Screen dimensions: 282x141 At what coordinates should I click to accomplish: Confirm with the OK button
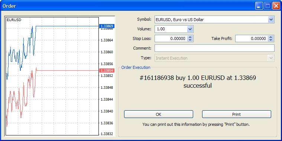[159, 114]
